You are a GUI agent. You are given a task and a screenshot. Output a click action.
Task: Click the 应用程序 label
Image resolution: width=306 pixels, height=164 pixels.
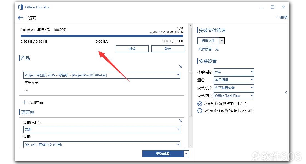[32, 82]
